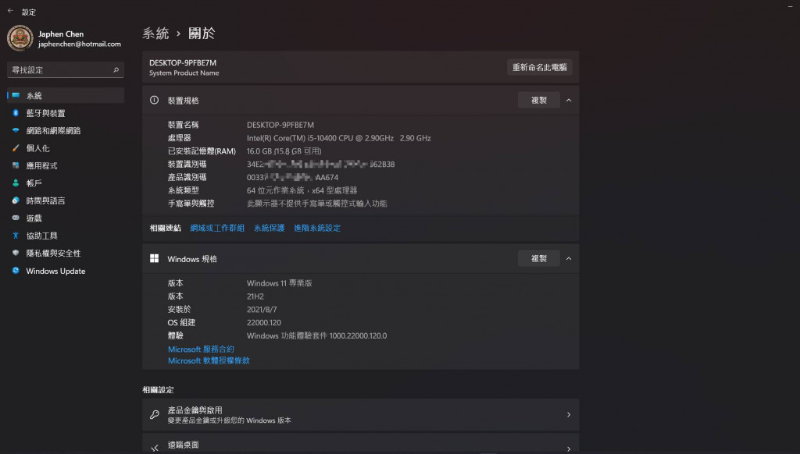
Task: Open 遠端桌面 settings row
Action: point(361,444)
